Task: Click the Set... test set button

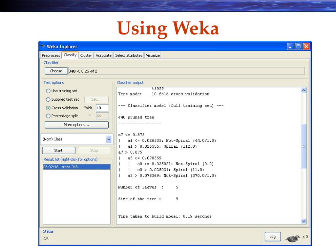Action: (96, 99)
